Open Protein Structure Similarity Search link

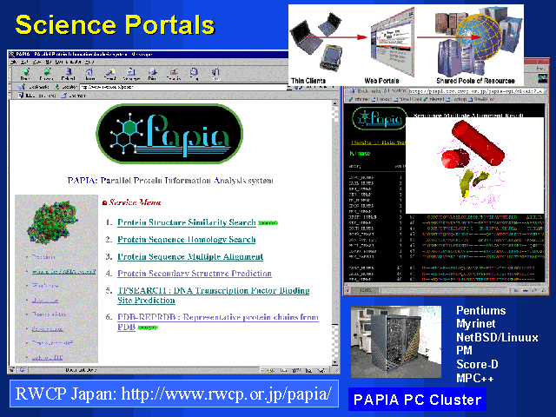(x=186, y=222)
